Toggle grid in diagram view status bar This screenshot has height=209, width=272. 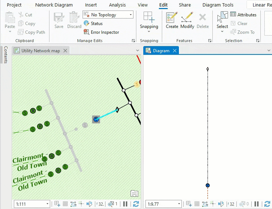197,204
